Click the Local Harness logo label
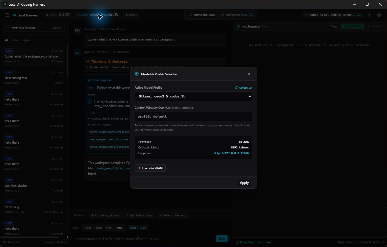 click(26, 15)
